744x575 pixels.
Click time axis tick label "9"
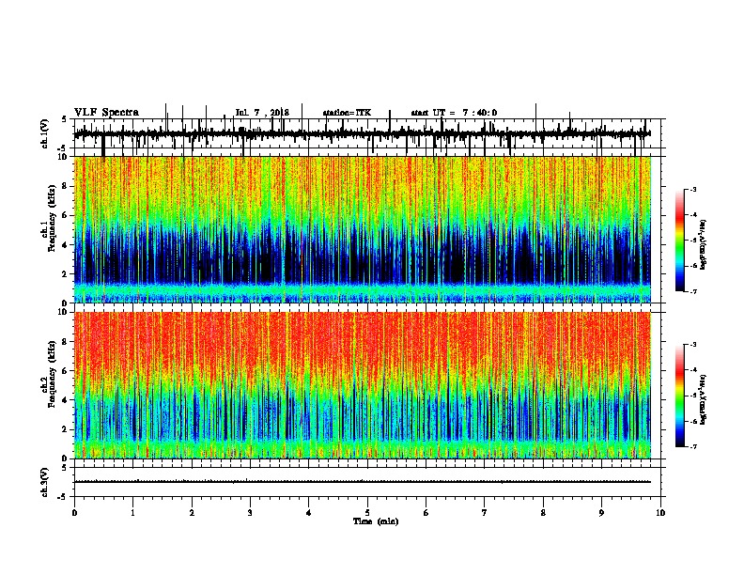(601, 513)
